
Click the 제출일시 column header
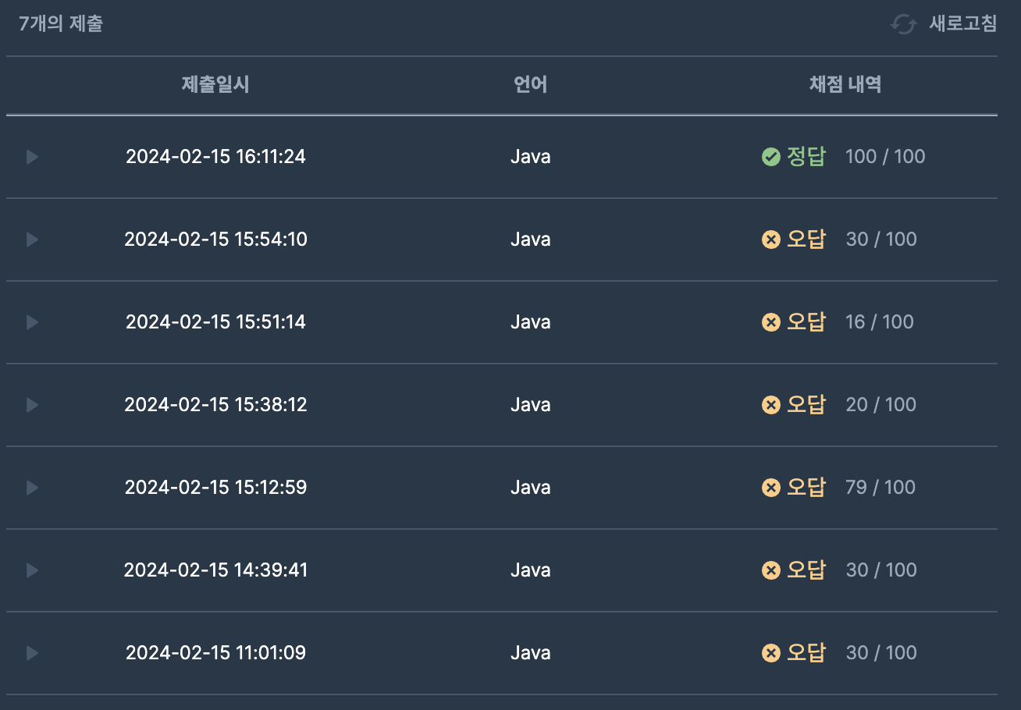(x=215, y=85)
